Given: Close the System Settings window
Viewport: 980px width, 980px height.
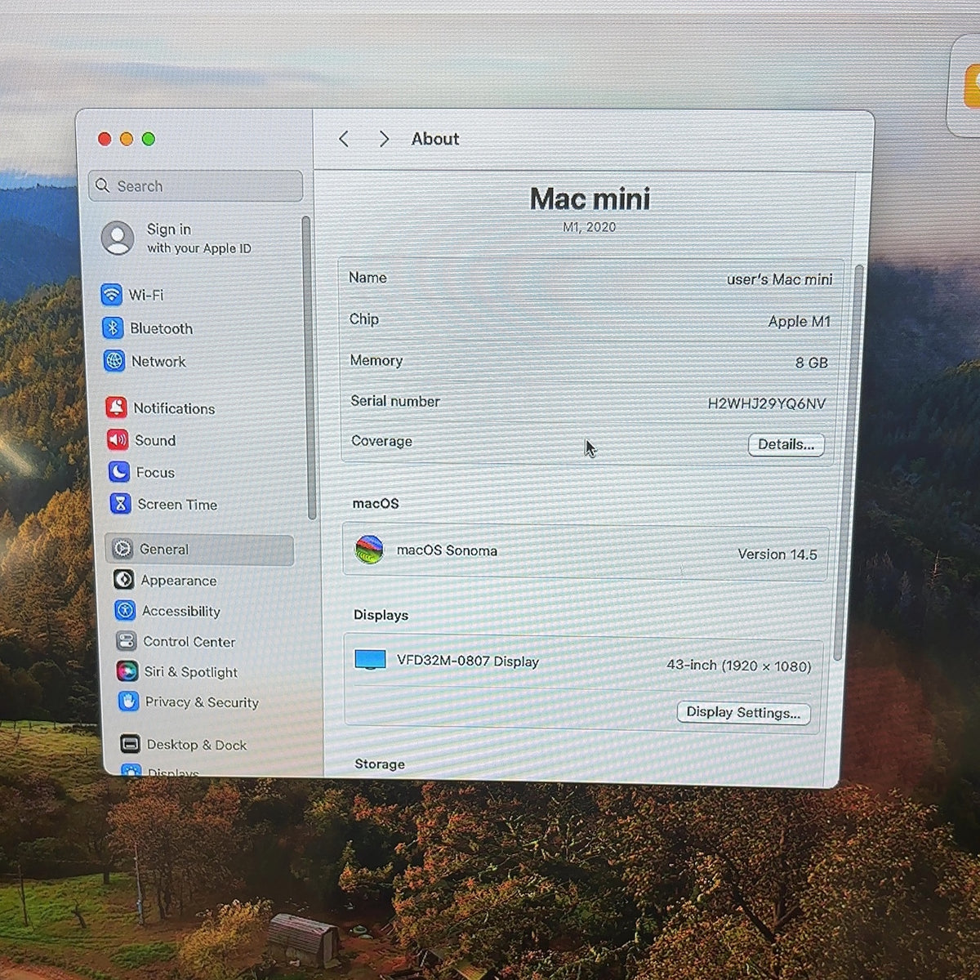Looking at the screenshot, I should (x=105, y=139).
